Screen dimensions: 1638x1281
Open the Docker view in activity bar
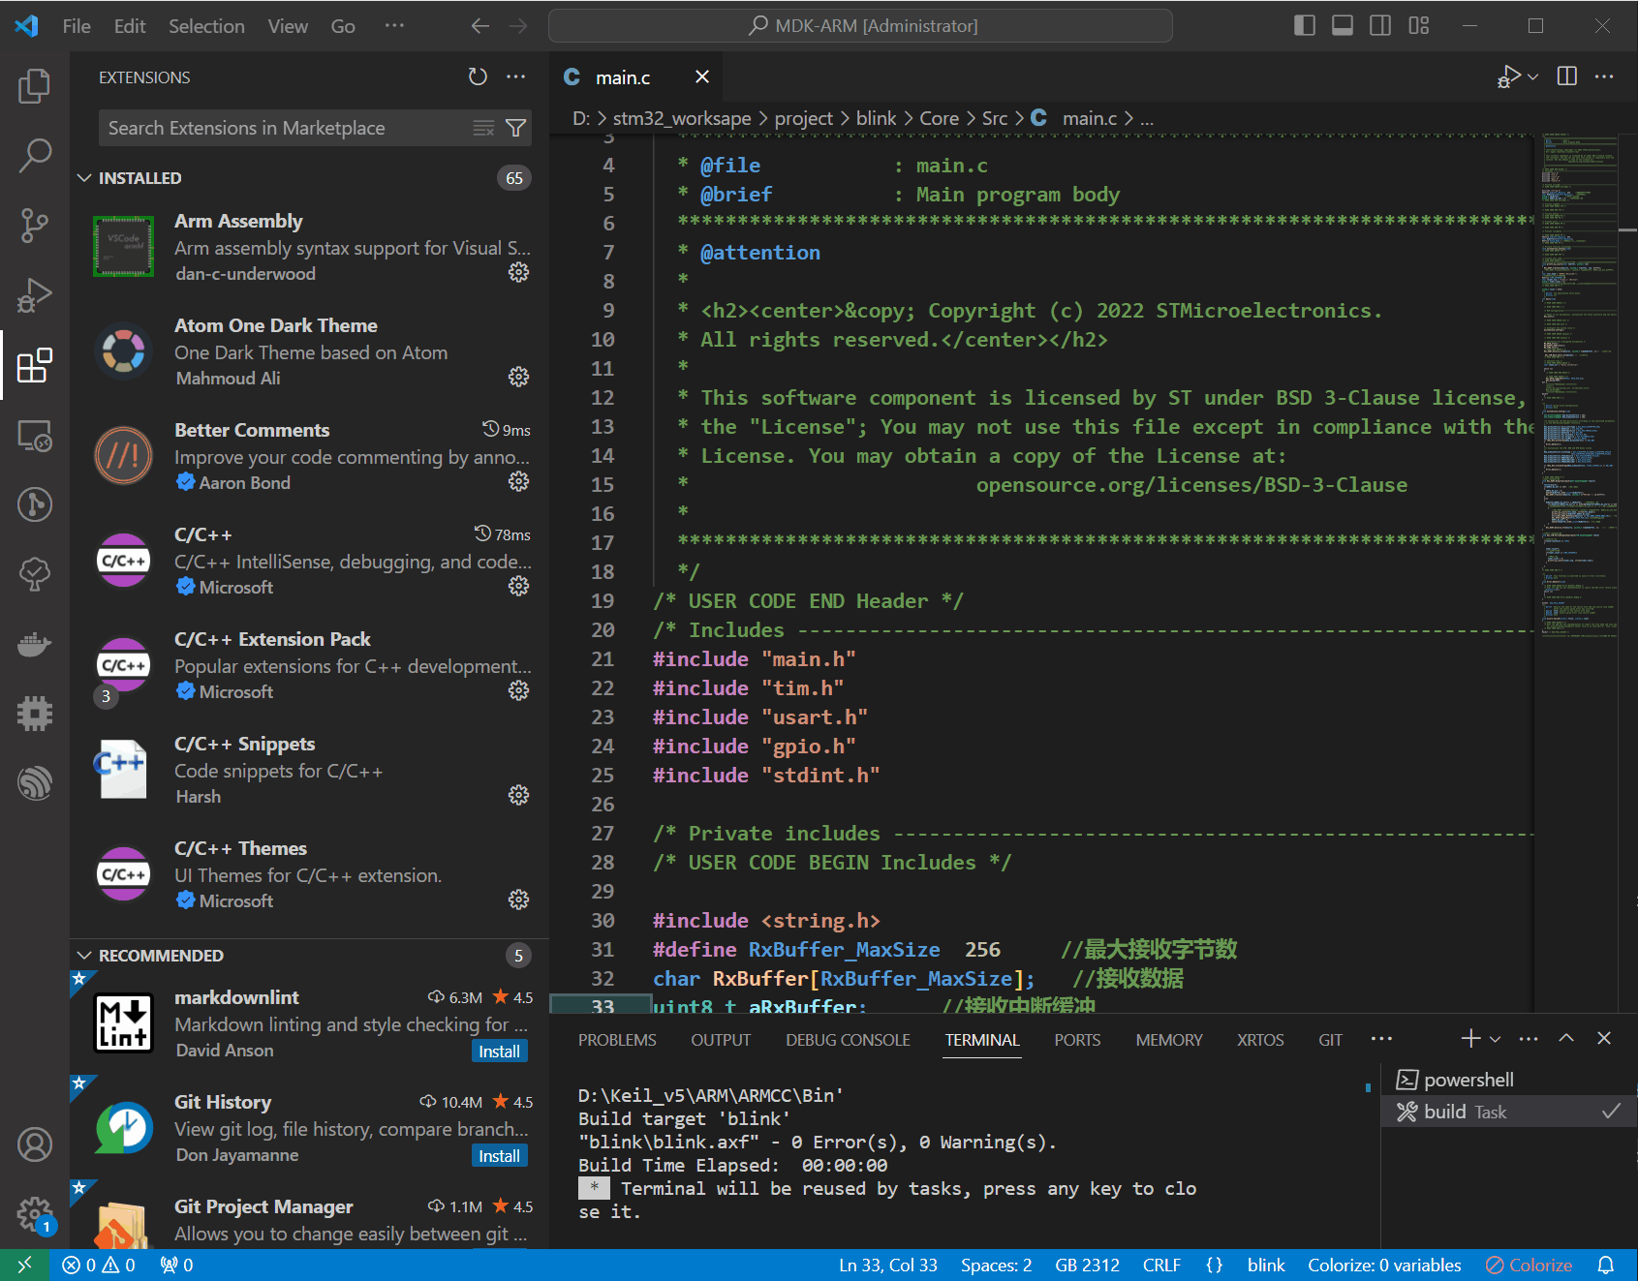[x=35, y=644]
